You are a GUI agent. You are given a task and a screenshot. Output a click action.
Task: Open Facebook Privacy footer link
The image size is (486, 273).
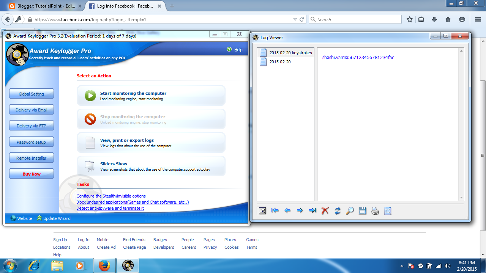click(210, 247)
